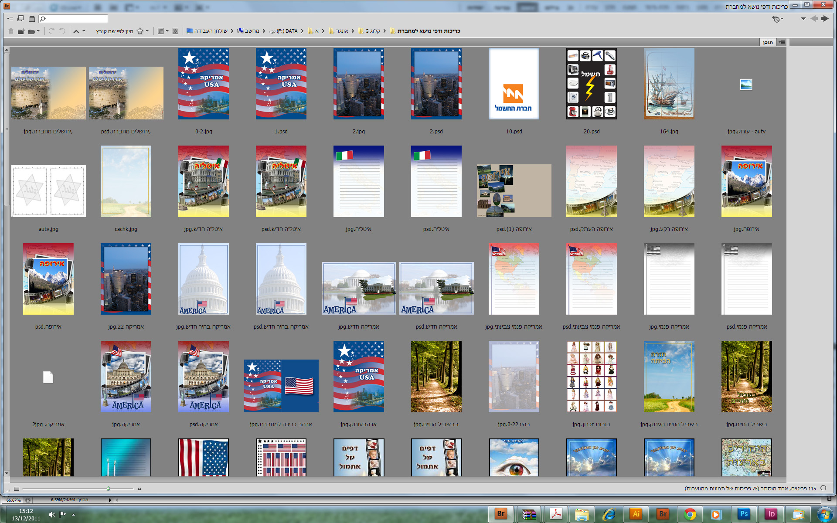Expand the recent files clock dropdown
837x523 pixels.
click(778, 19)
